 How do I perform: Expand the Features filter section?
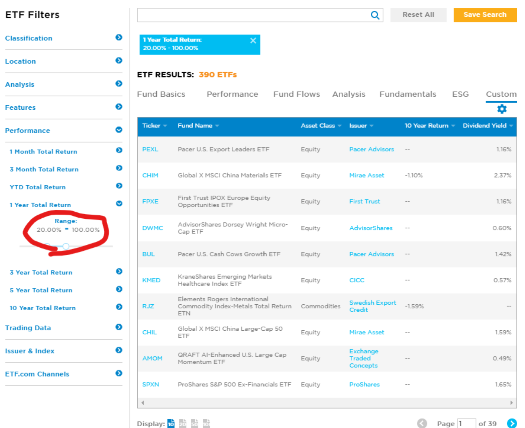(x=119, y=107)
